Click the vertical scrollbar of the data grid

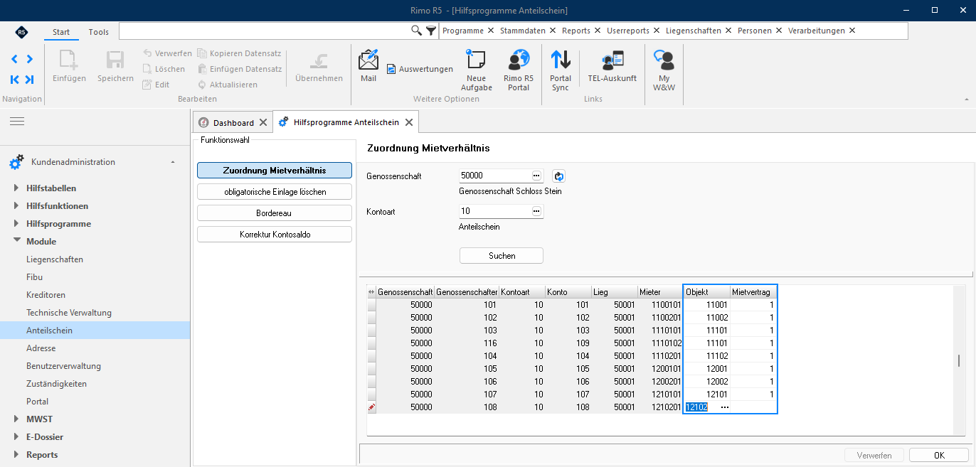click(959, 360)
